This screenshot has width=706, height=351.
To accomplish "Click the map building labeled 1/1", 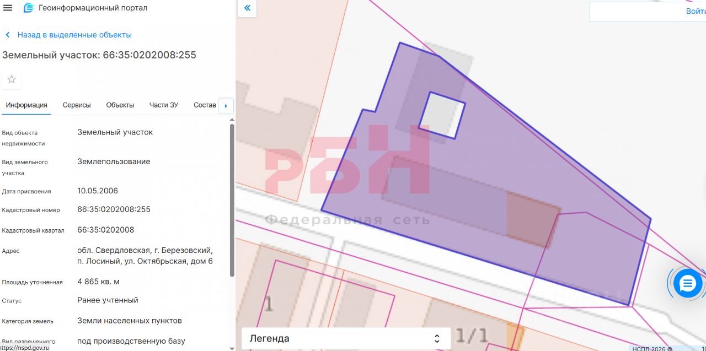I will 472,335.
